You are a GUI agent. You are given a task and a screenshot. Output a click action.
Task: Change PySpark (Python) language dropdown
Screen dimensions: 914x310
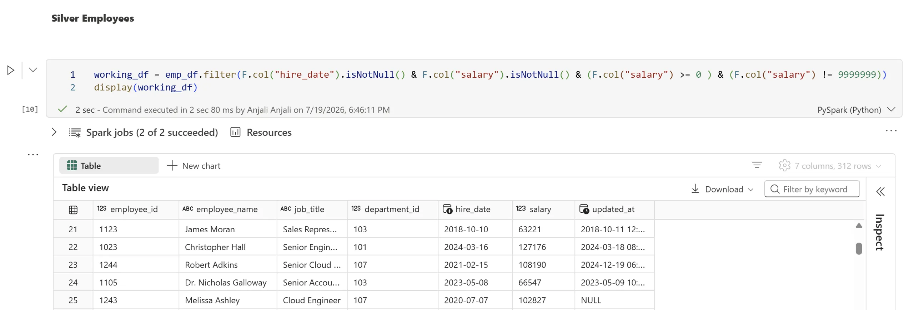(856, 110)
